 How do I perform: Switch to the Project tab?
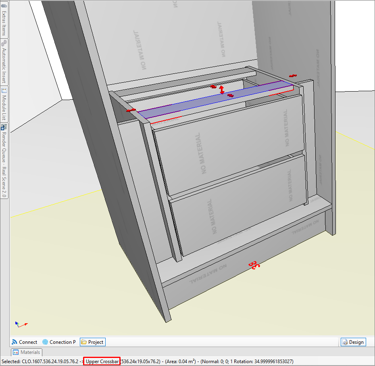[x=92, y=342]
